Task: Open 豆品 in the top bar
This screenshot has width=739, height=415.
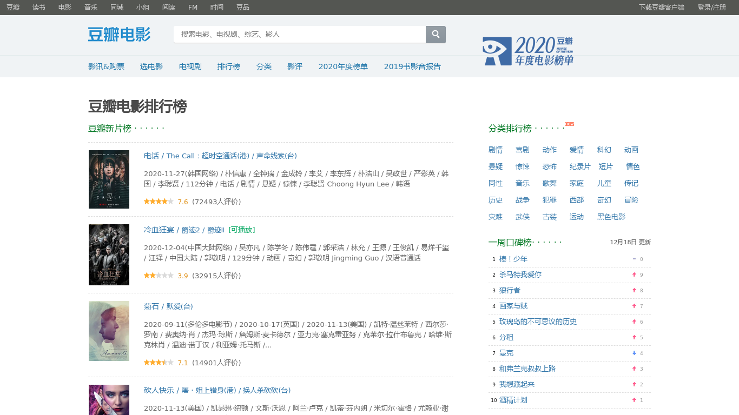Action: pyautogui.click(x=243, y=8)
